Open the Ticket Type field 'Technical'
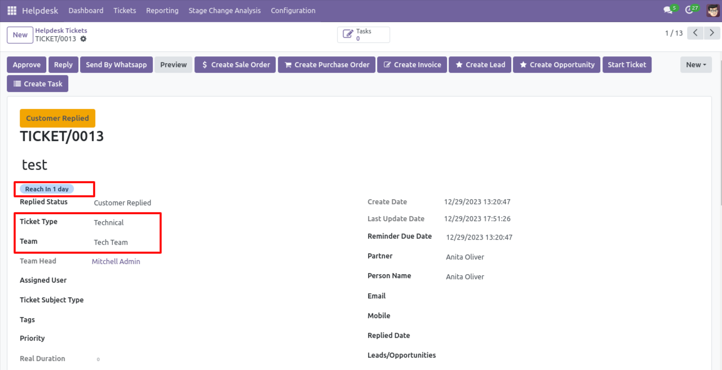This screenshot has height=370, width=722. click(109, 223)
